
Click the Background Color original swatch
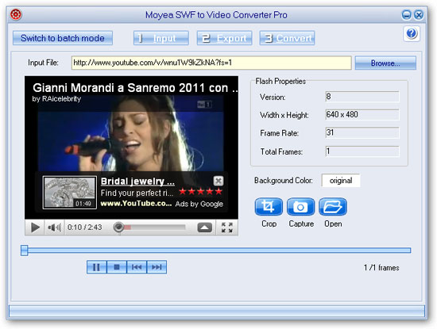(341, 181)
